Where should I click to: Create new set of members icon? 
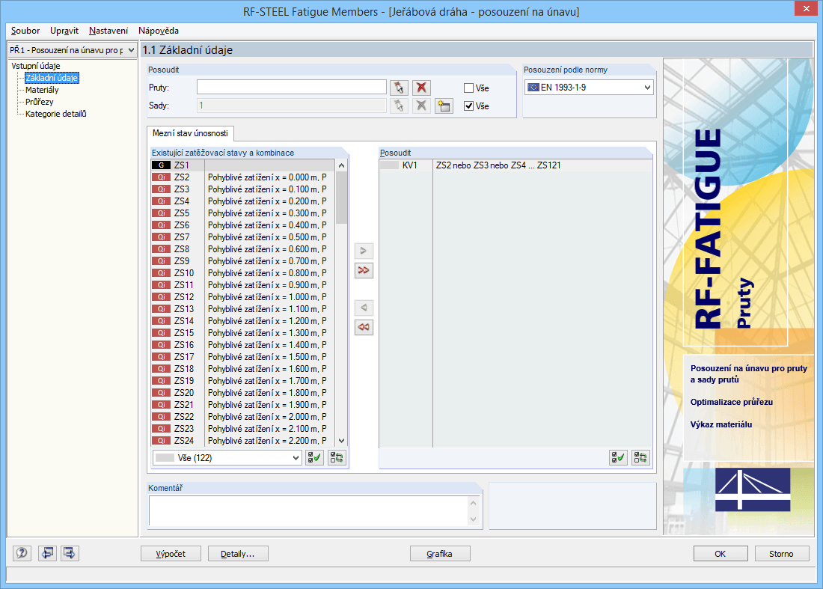click(444, 106)
